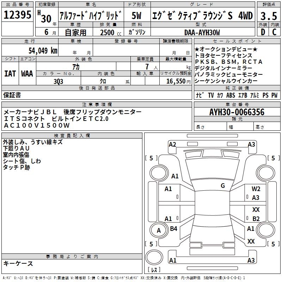
Task: Click the exterior grade D
Action: coord(263,32)
